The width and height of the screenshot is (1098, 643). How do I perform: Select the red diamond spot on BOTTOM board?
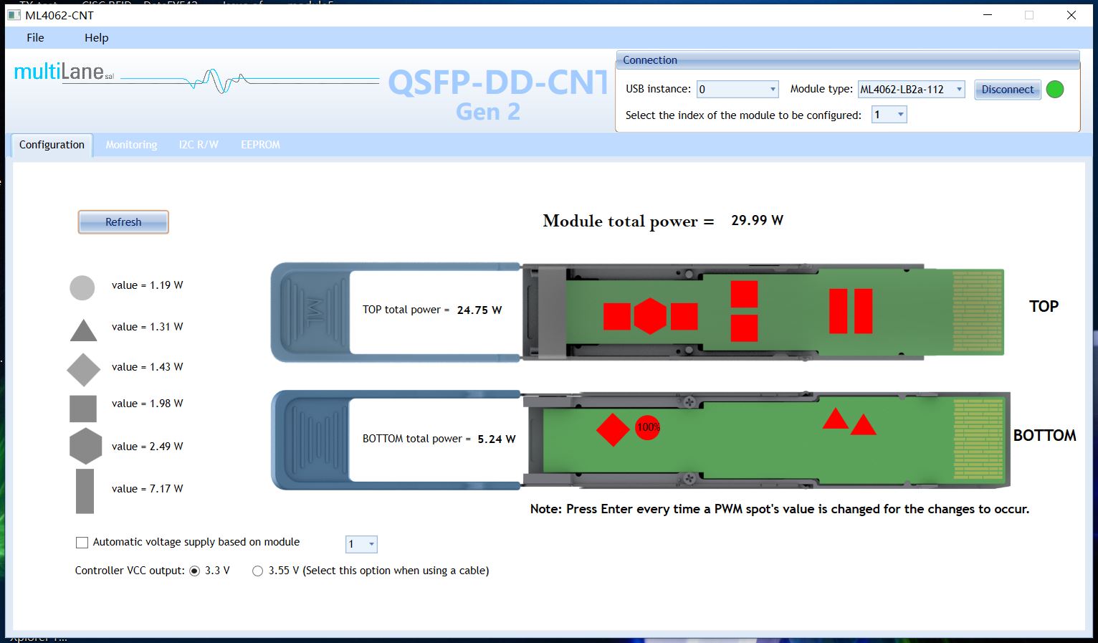(x=613, y=429)
